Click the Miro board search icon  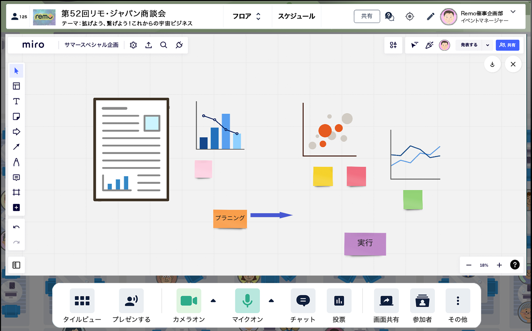[163, 45]
